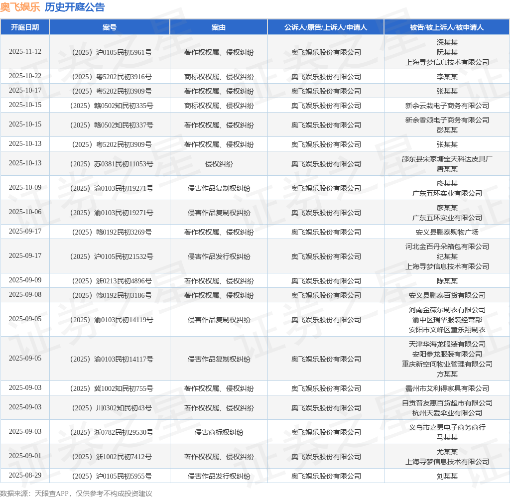The height and width of the screenshot is (498, 510).
Task: Click defendant 新余香颂电子商务有限公司
Action: [x=447, y=120]
